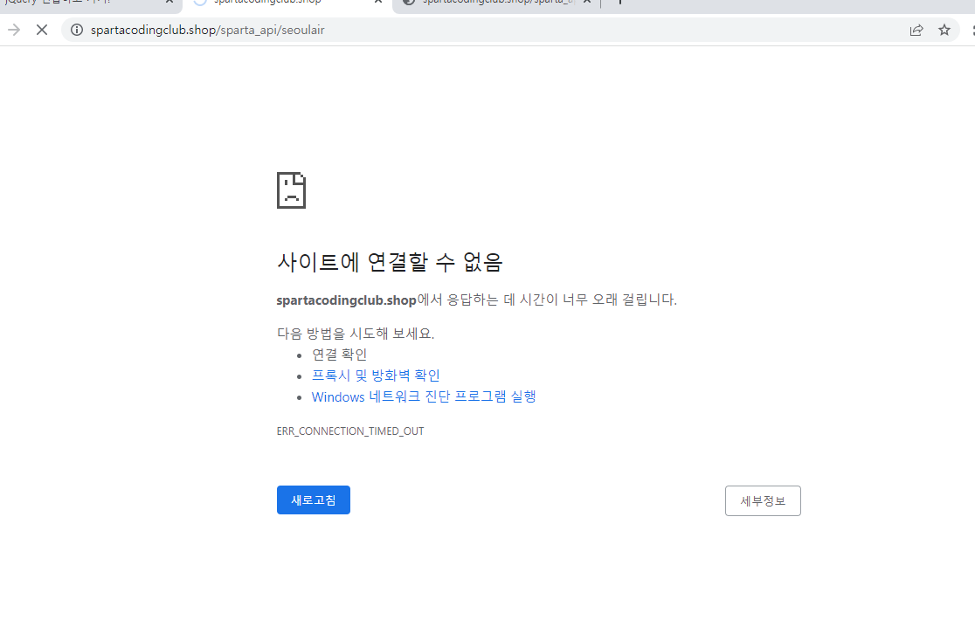This screenshot has height=641, width=975.
Task: Share this page icon
Action: coord(916,30)
